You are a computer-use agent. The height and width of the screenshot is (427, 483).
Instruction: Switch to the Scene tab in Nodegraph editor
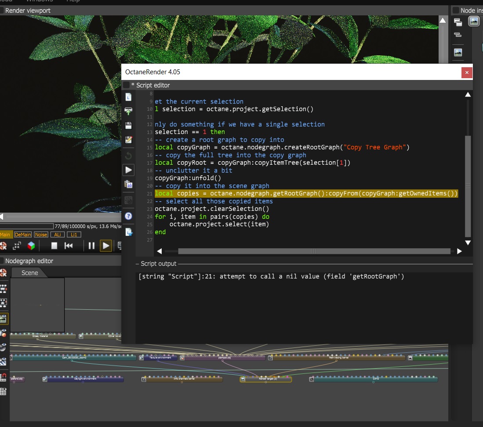30,273
